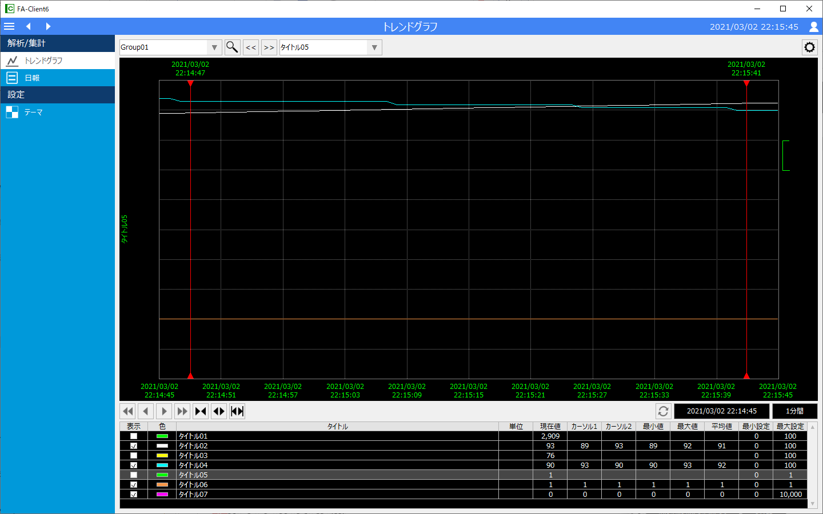Click the fit cursors range icon
Screen dimensions: 823x514
point(237,411)
